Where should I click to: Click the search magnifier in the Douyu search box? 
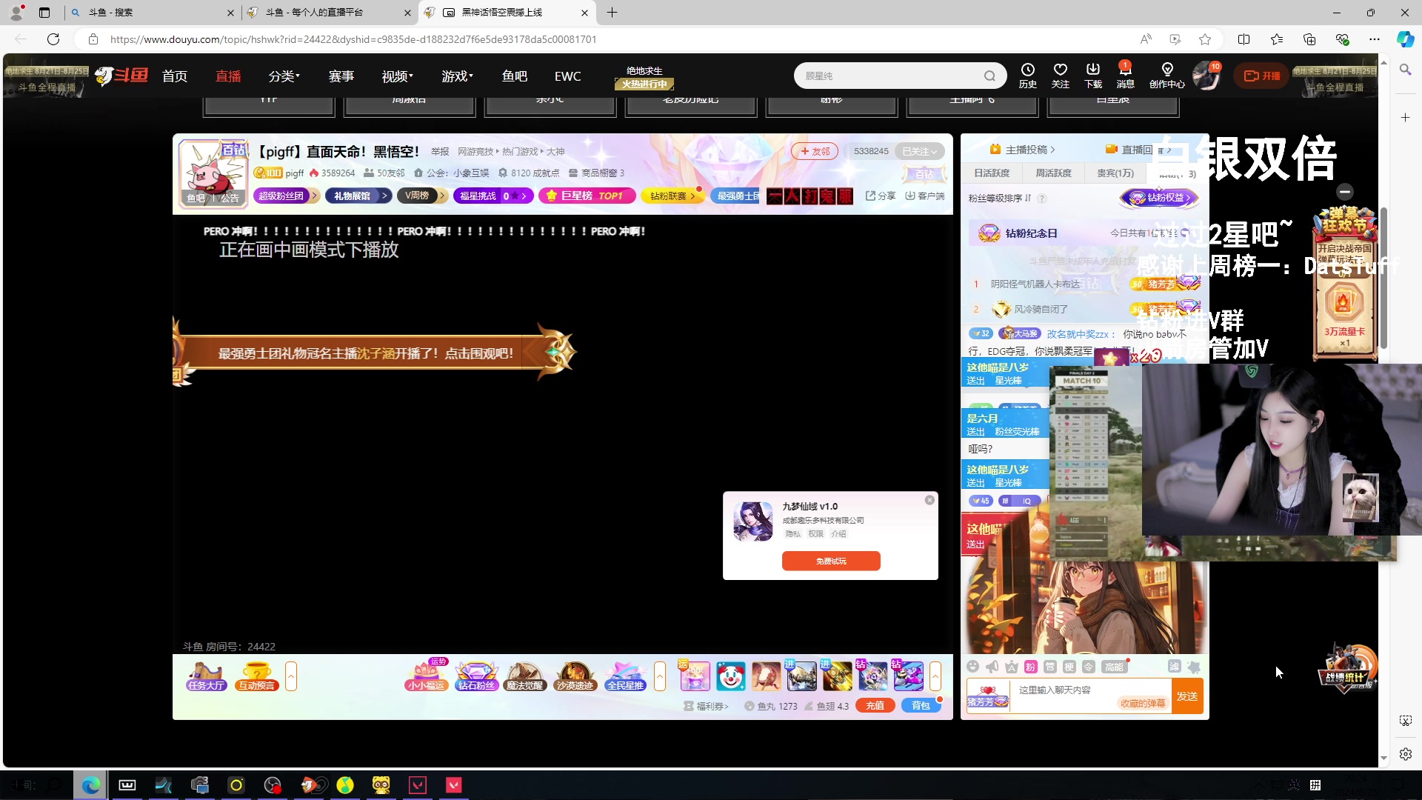tap(989, 76)
